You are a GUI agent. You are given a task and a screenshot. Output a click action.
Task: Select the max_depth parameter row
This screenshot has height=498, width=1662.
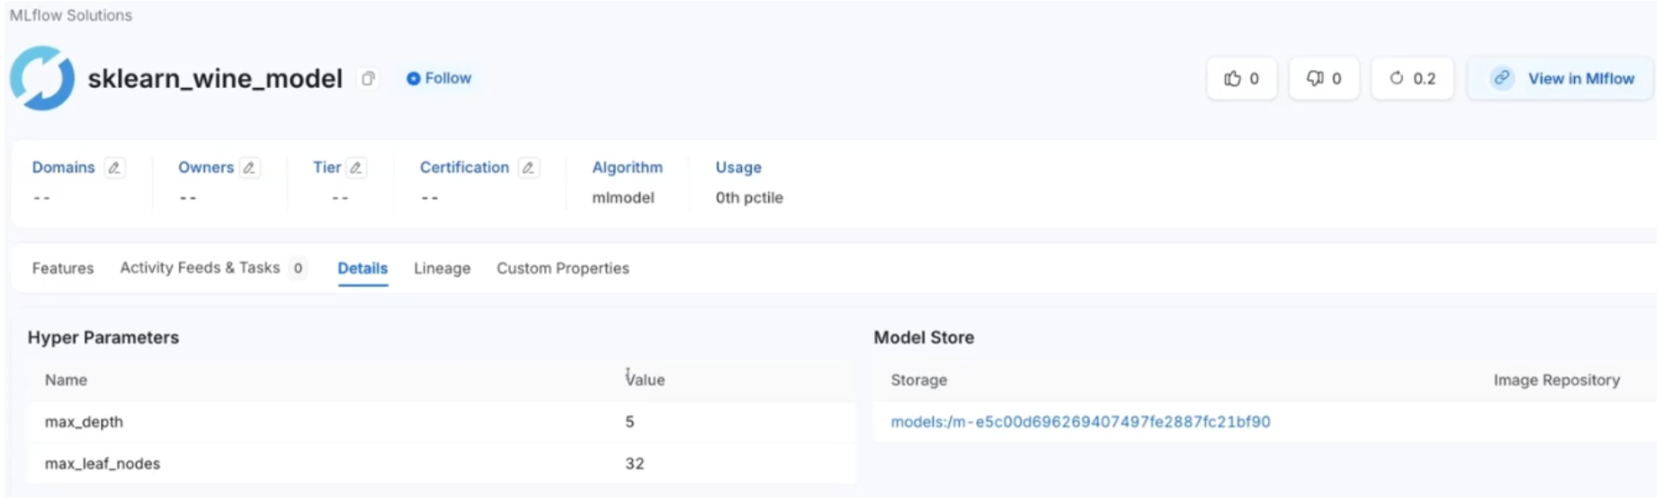pyautogui.click(x=442, y=422)
